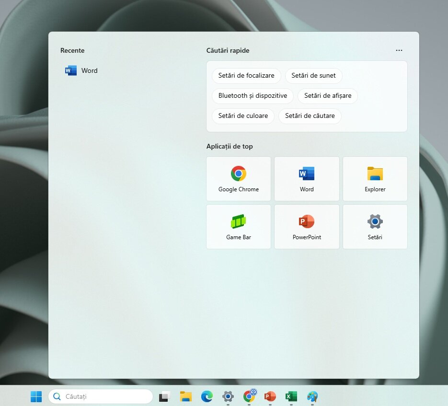Choose Setări de culoare suggestion

tap(243, 116)
